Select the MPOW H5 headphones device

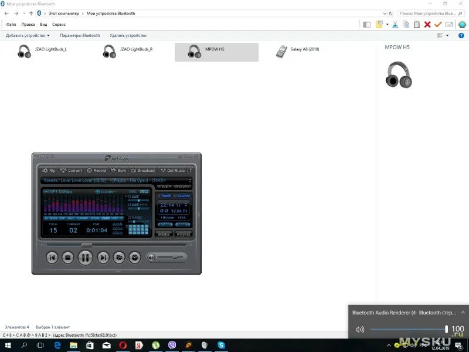tap(216, 52)
